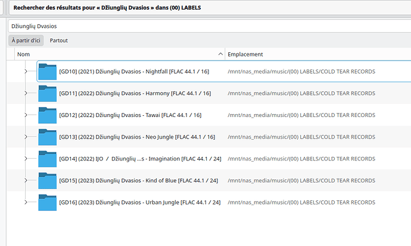Click the folder icon for GD12 Tawai

click(x=47, y=115)
